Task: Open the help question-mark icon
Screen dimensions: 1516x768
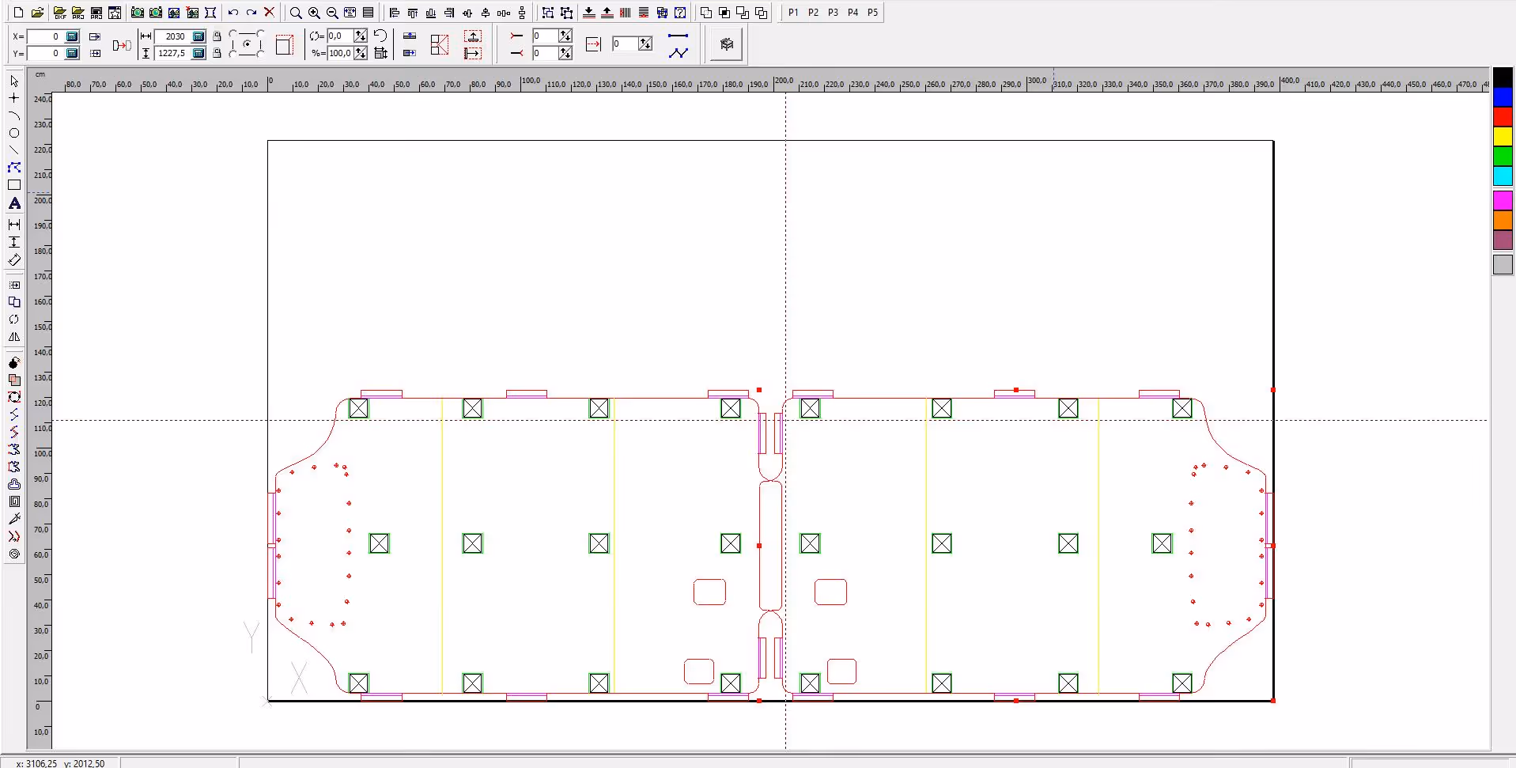Action: click(x=680, y=13)
